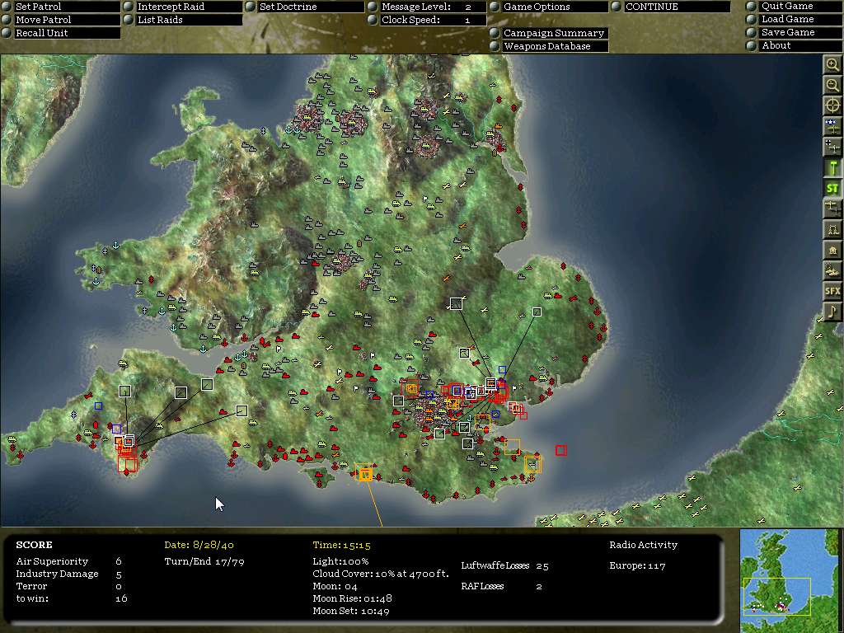
Task: Toggle the ships display sidebar icon
Action: (x=832, y=270)
